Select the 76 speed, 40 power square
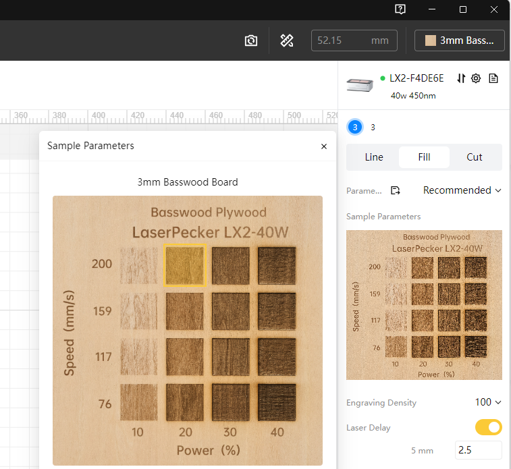The width and height of the screenshot is (511, 469). (277, 403)
